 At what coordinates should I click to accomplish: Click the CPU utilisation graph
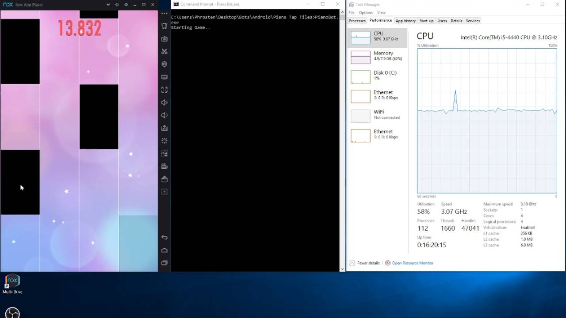point(487,121)
